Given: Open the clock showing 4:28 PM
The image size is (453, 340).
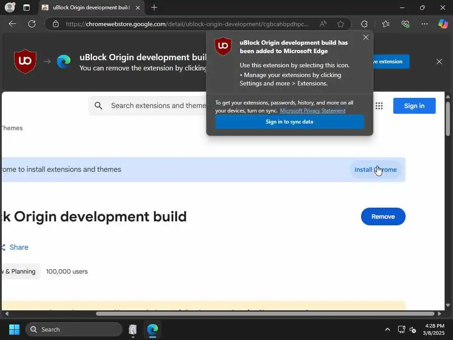Looking at the screenshot, I should coord(434,329).
